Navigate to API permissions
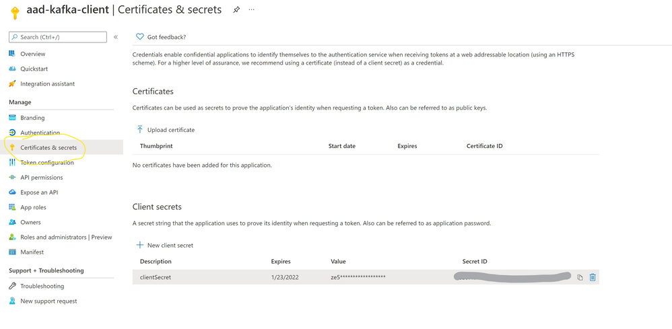The image size is (672, 329). pyautogui.click(x=41, y=178)
